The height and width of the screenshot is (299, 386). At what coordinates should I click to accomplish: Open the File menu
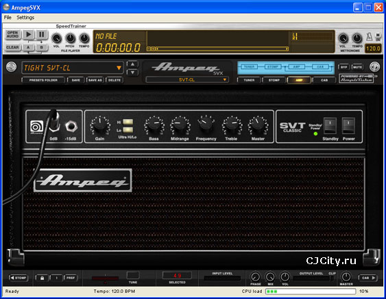(x=8, y=17)
